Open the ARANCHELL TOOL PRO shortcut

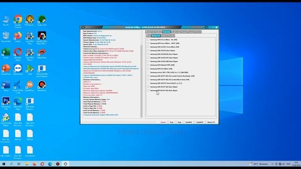pos(42,38)
